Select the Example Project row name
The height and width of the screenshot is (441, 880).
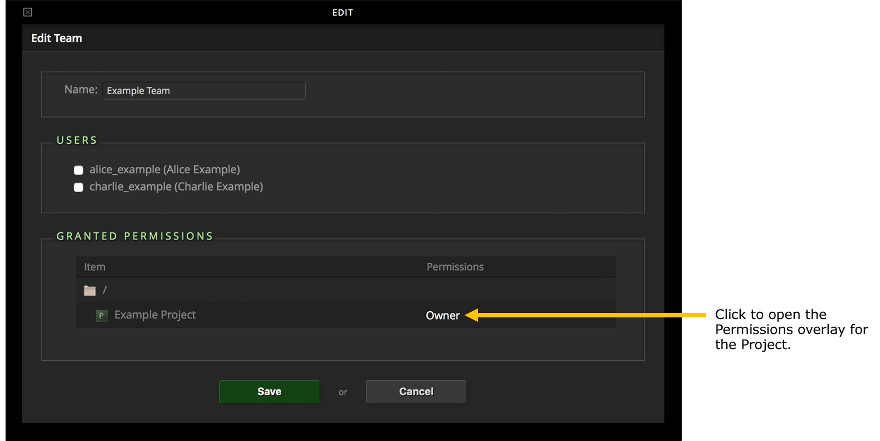click(x=155, y=315)
